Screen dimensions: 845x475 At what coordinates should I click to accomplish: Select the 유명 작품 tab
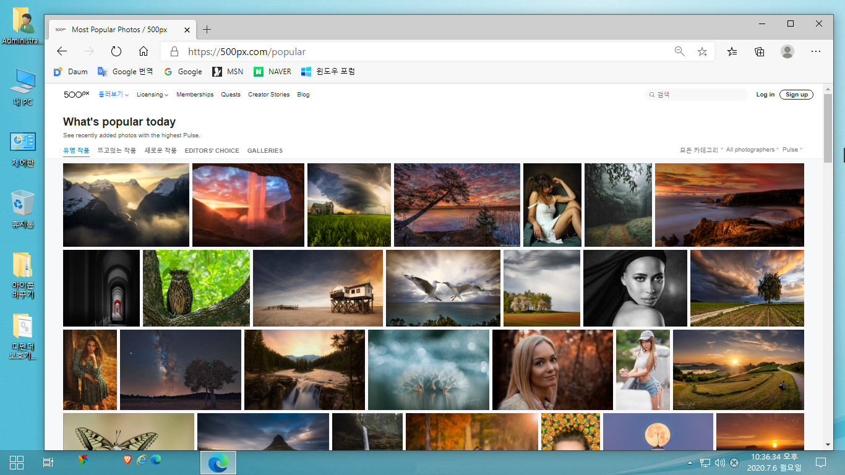tap(76, 150)
